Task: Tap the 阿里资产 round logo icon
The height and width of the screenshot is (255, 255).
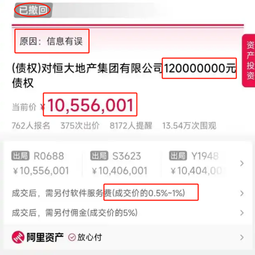Action: [x=18, y=237]
